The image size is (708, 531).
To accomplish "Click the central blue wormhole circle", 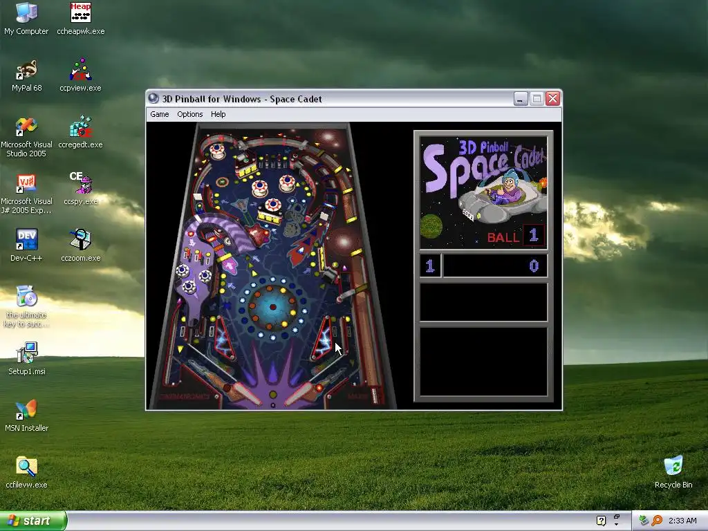I will (272, 308).
